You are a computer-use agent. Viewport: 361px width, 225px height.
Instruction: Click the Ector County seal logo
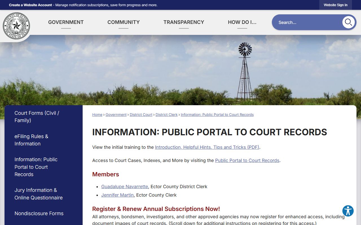pos(16,26)
